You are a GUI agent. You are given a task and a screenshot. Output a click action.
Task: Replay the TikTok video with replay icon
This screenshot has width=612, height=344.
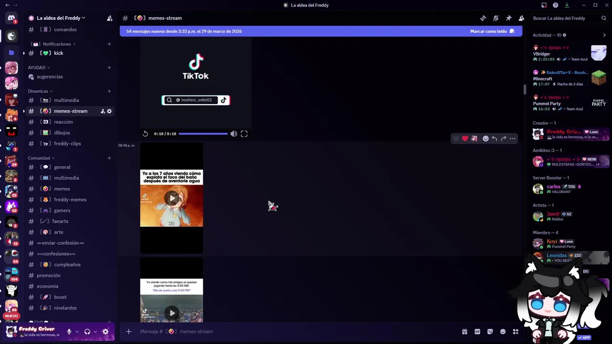click(145, 134)
